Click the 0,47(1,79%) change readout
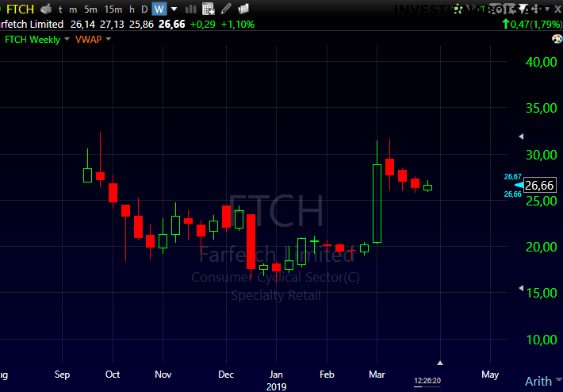563x392 pixels. tap(533, 25)
